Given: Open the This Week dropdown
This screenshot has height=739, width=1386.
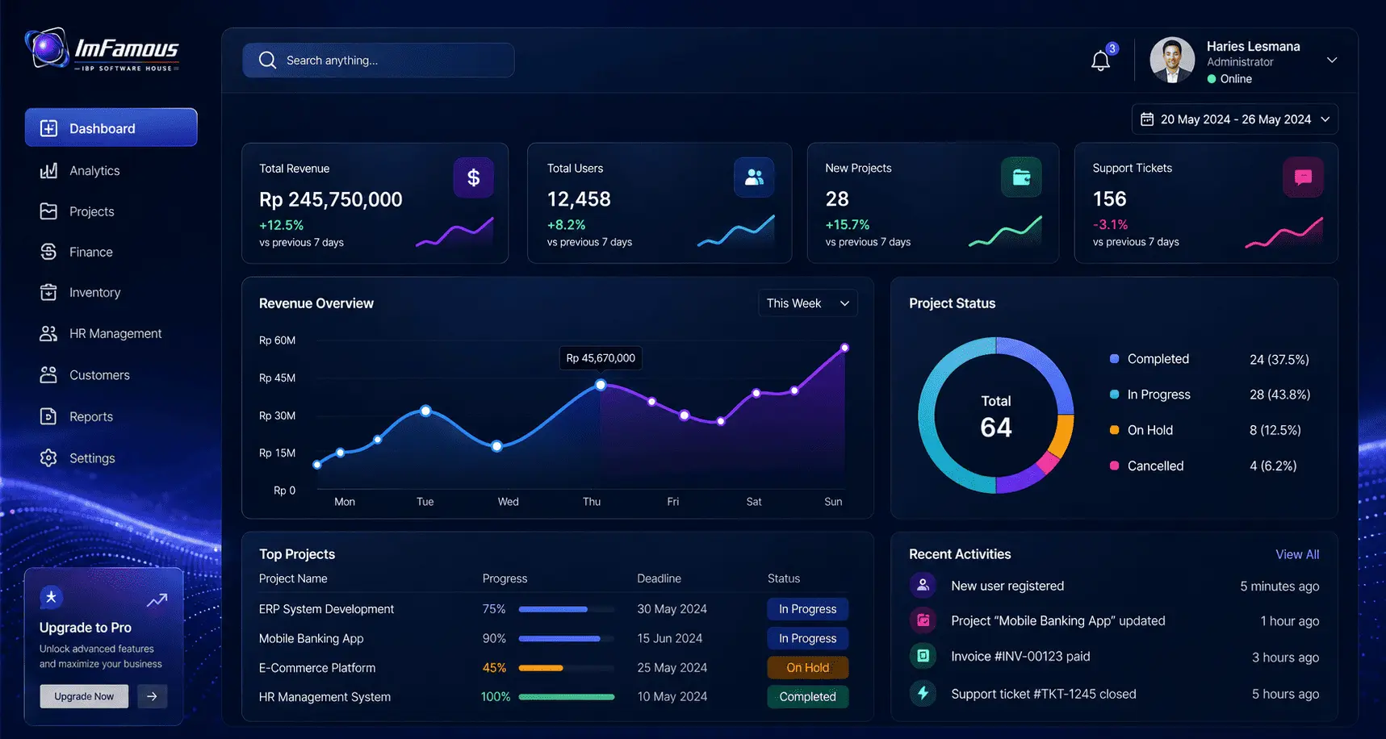Looking at the screenshot, I should click(x=807, y=303).
